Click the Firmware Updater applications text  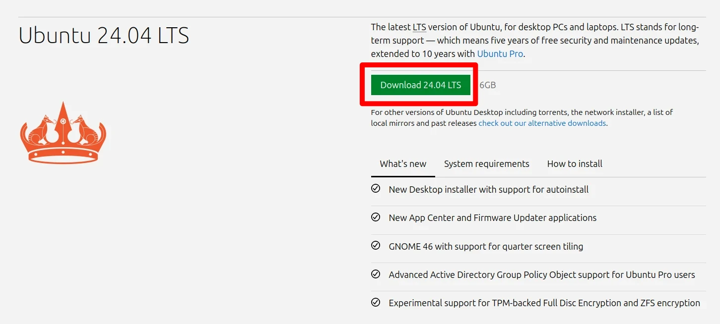click(535, 217)
